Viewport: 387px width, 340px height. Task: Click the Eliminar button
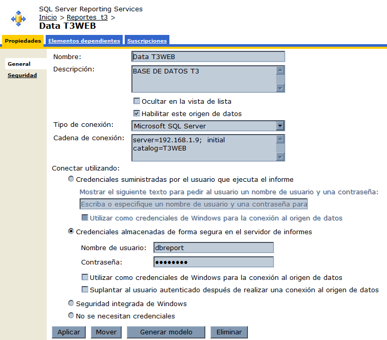point(229,332)
